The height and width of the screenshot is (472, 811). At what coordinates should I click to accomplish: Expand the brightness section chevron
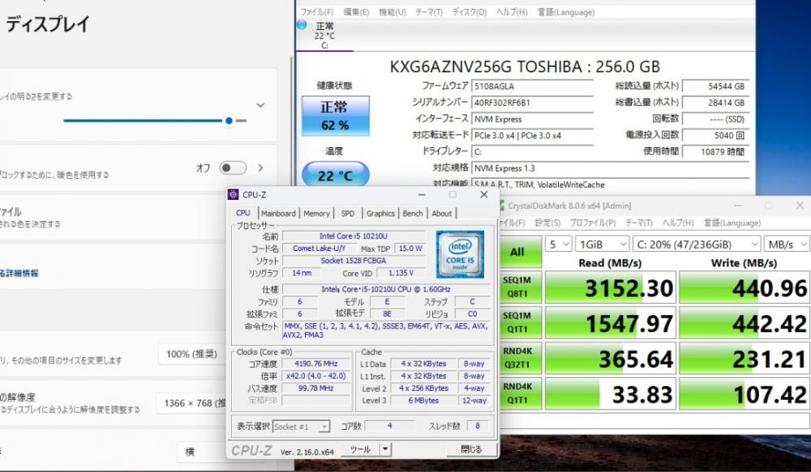coord(260,104)
